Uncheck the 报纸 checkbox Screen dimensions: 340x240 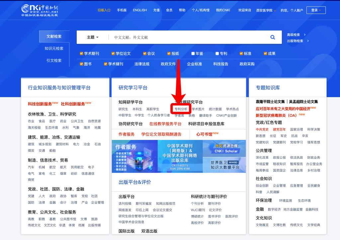(169, 53)
